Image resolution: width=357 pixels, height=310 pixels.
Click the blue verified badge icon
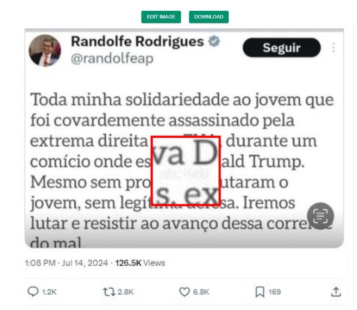click(x=214, y=41)
